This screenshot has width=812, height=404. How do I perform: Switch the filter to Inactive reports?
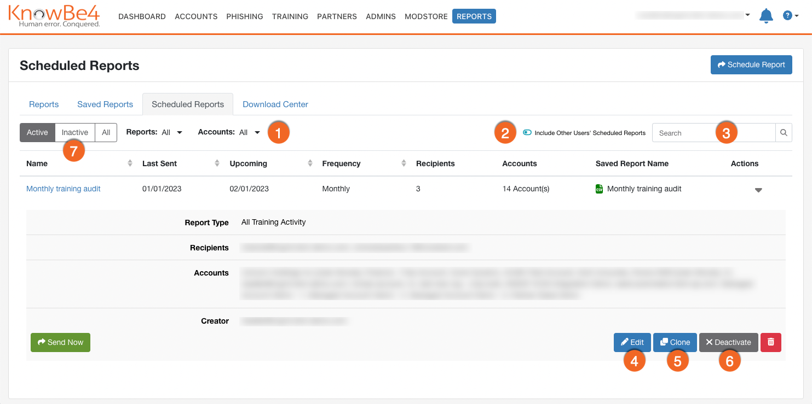[x=74, y=132]
